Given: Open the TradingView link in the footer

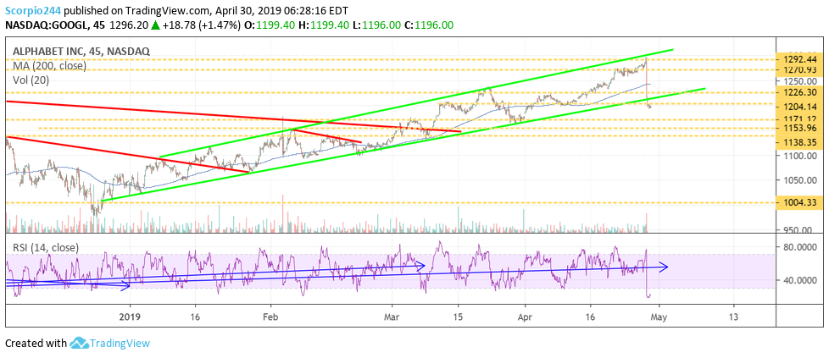Looking at the screenshot, I should click(x=120, y=344).
